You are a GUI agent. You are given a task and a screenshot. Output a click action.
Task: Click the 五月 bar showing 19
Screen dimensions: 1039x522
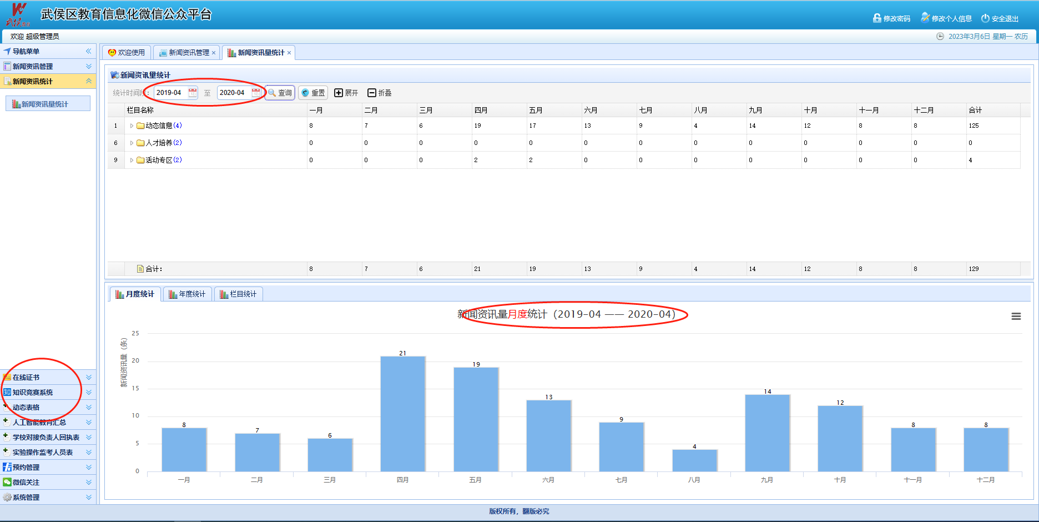(x=476, y=419)
